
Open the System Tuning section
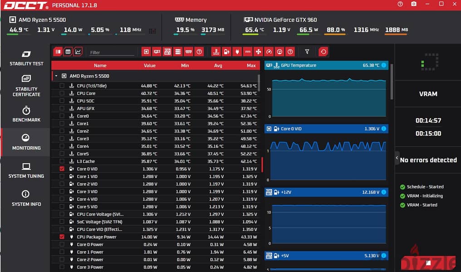[x=26, y=170]
